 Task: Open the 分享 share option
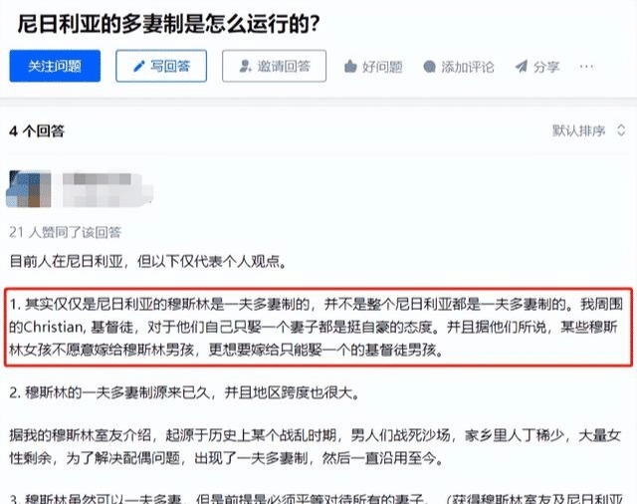537,67
